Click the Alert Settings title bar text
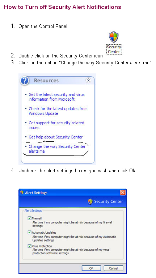 (x=36, y=193)
